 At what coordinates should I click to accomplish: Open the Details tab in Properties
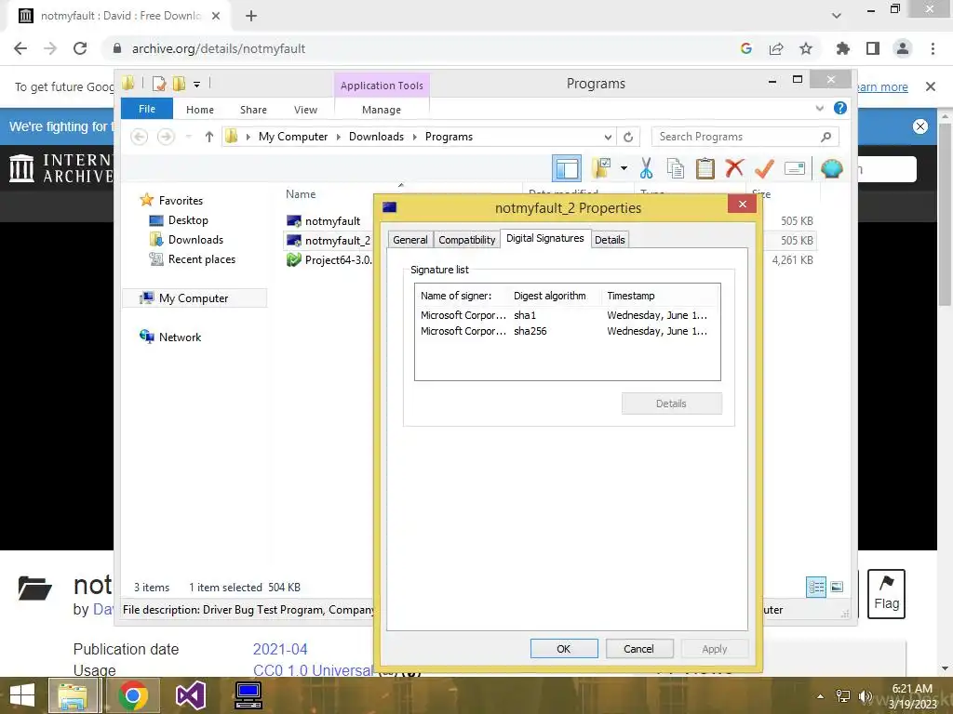coord(610,240)
